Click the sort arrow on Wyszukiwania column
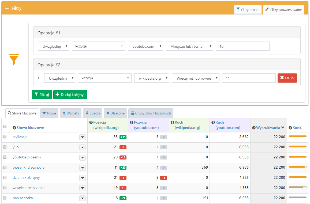Screen dimensions: 310x204 click(283, 128)
